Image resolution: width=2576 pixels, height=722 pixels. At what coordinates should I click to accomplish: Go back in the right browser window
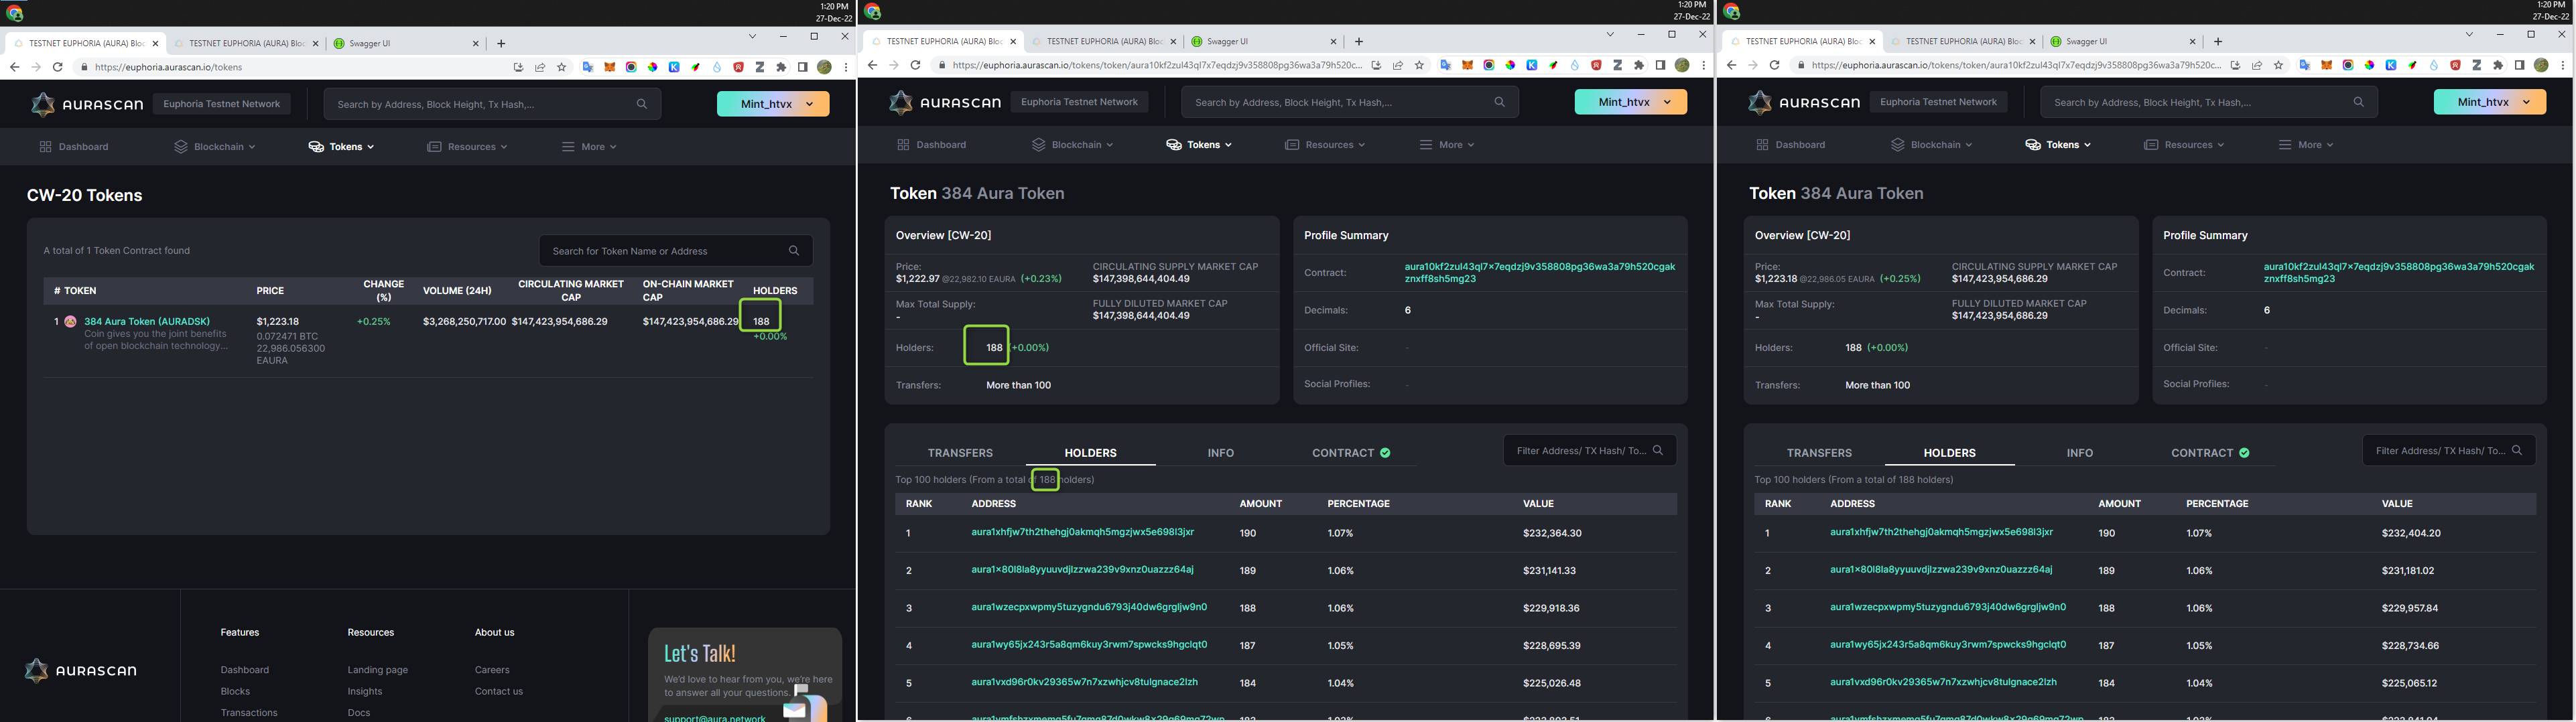[x=1731, y=65]
